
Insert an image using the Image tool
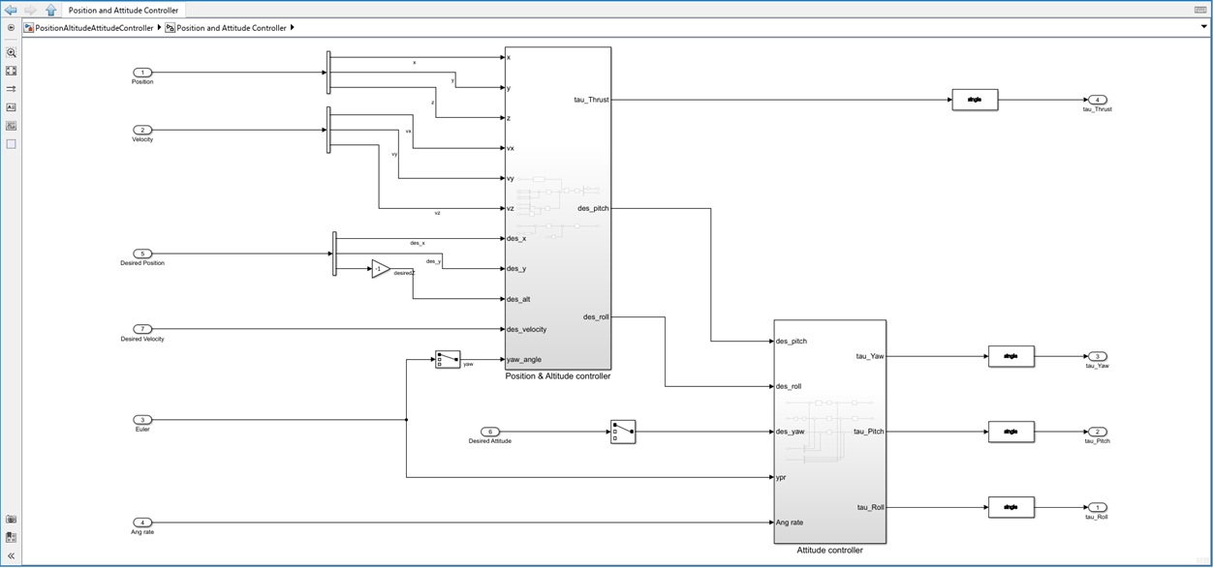[x=12, y=126]
